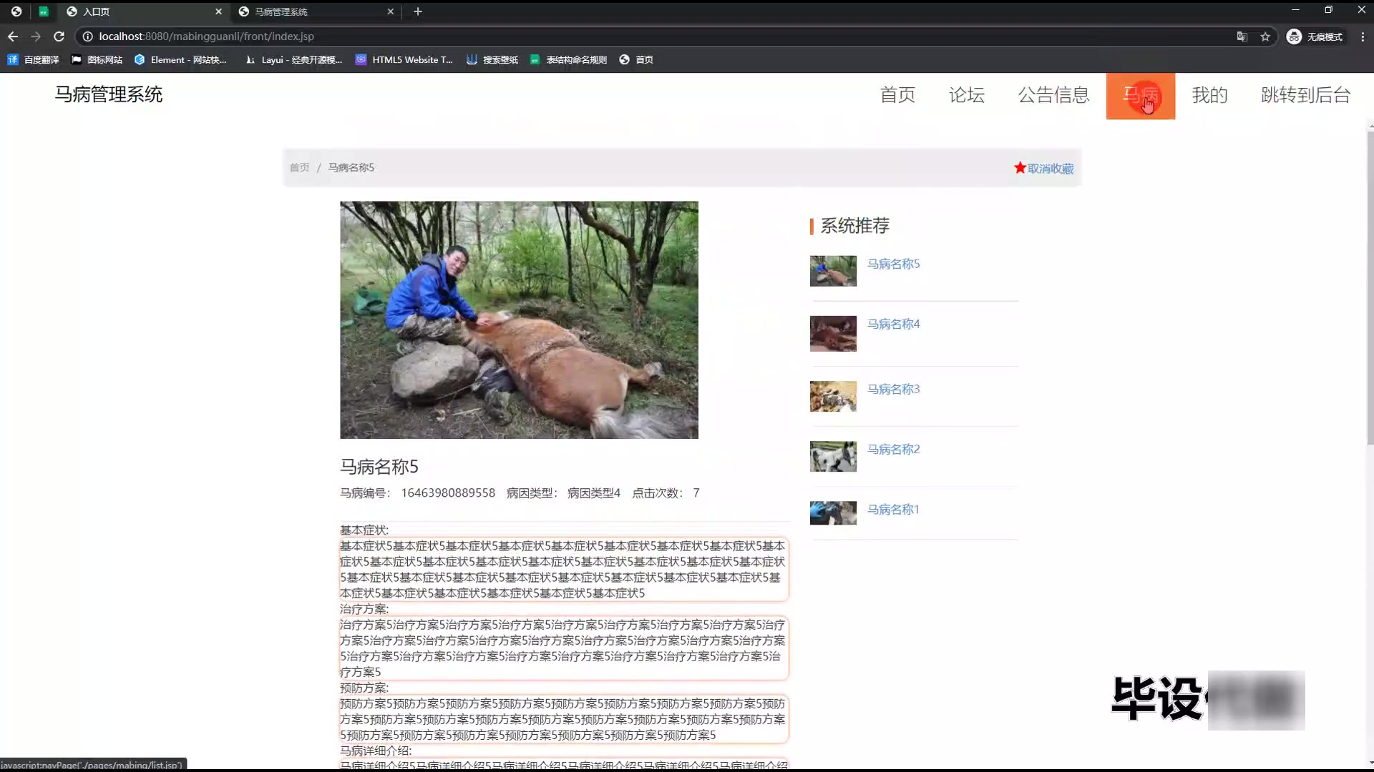Reload the page with refresh icon
This screenshot has width=1374, height=772.
[x=59, y=36]
